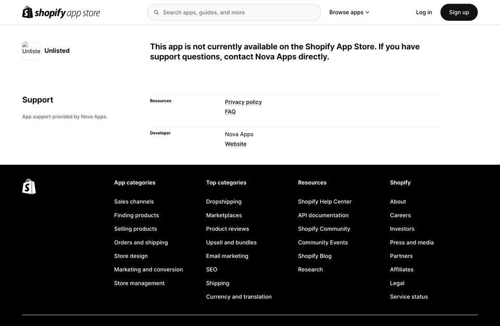Open the Shopify Careers link

400,215
